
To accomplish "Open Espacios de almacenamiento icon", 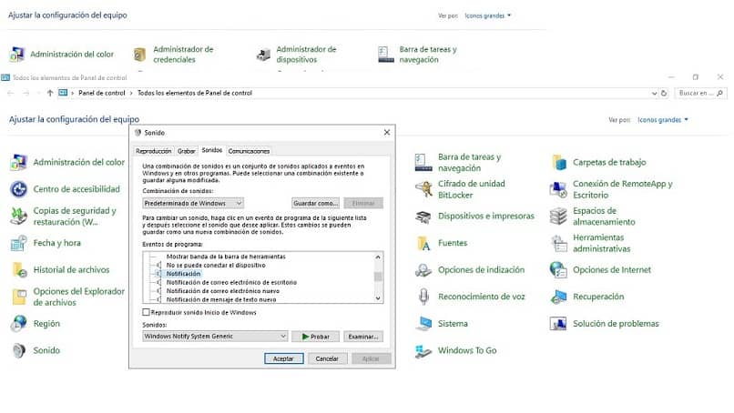I will 558,217.
